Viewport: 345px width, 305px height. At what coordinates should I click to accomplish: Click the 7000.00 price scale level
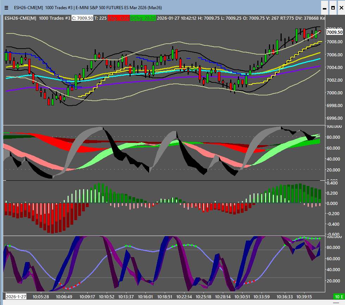click(335, 93)
